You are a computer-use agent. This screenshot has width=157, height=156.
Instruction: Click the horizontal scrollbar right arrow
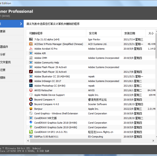pos(153,141)
